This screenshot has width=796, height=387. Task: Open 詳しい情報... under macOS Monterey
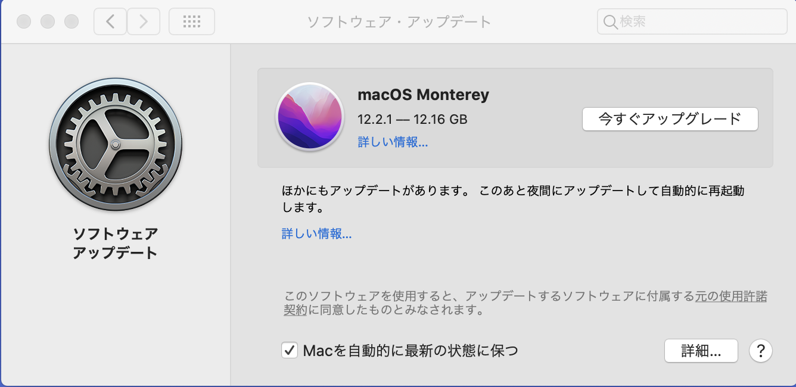click(393, 142)
